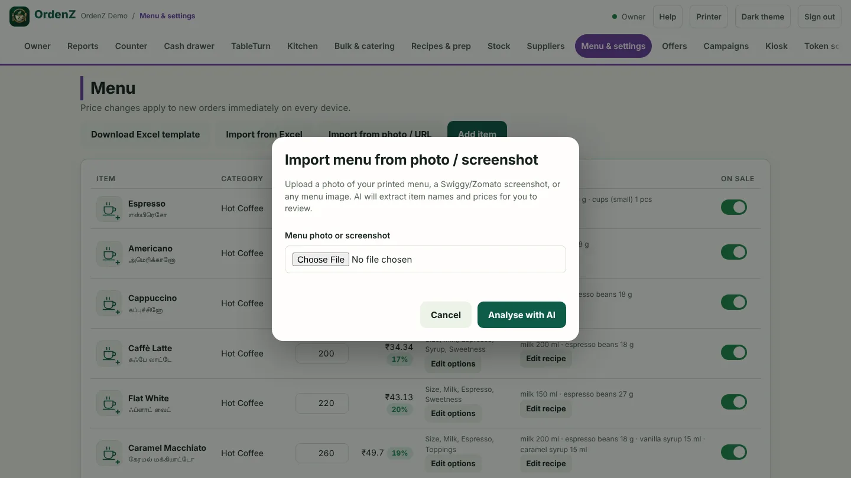Edit recipe for Caffè Latte
Viewport: 851px width, 478px height.
[x=546, y=359]
